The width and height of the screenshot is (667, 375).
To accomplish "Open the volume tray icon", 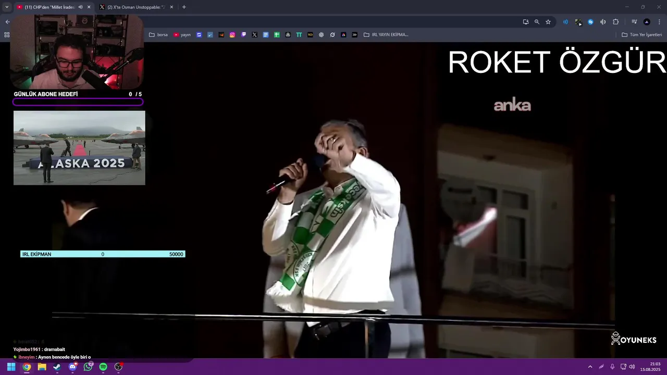I will pos(632,367).
